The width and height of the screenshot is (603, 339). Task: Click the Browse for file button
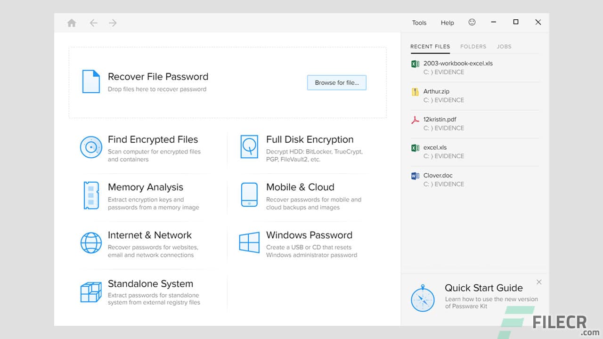(x=336, y=82)
